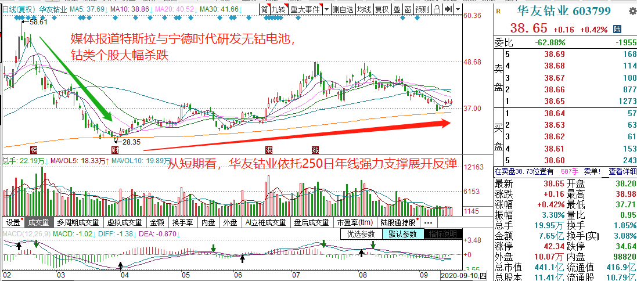
Task: Select the buy level 5 price 38.60
Action: coord(555,160)
